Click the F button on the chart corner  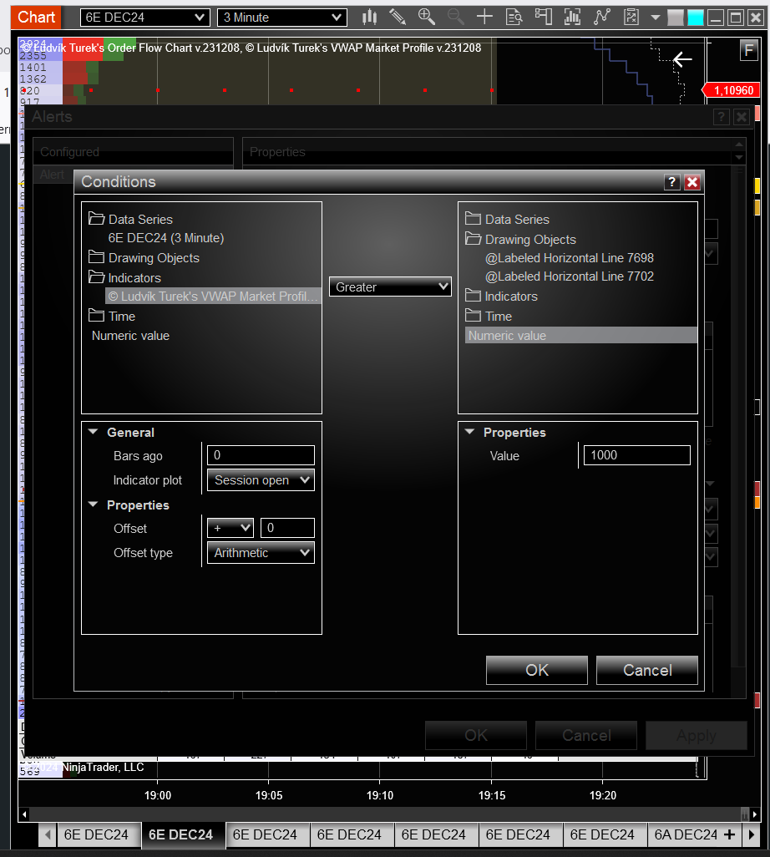(748, 51)
